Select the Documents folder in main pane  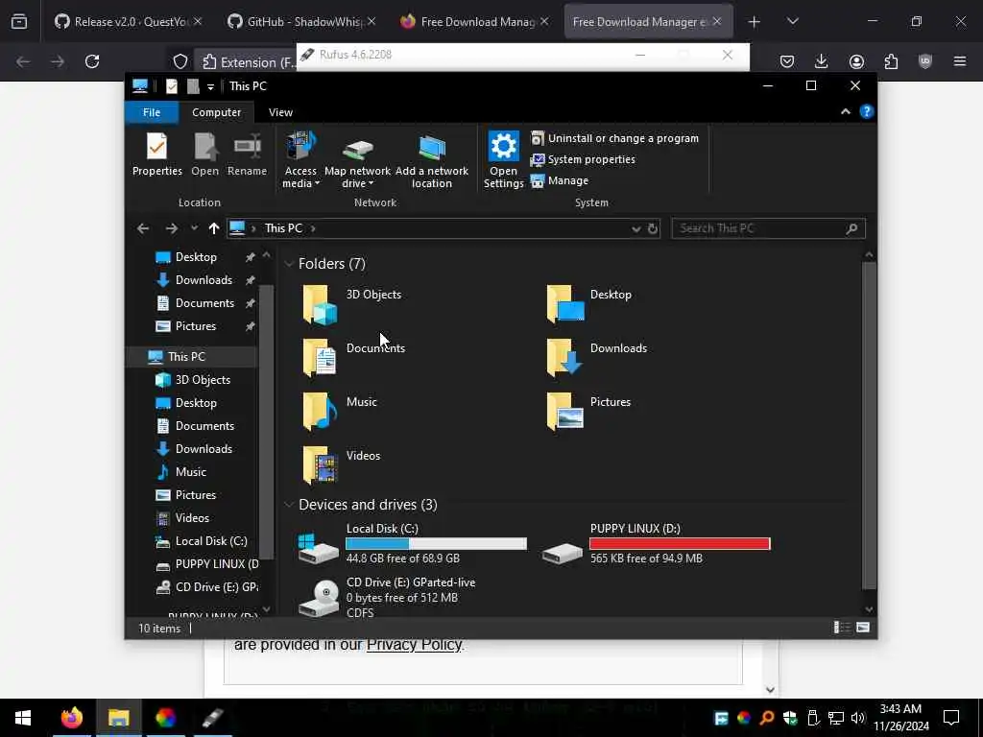tap(354, 358)
